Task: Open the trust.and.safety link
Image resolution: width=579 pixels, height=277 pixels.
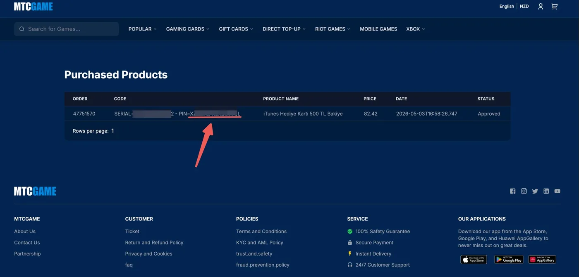Action: point(254,254)
